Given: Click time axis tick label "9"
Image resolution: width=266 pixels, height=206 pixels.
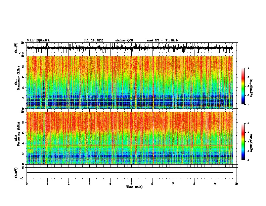Looking at the screenshot, I should [215, 184].
